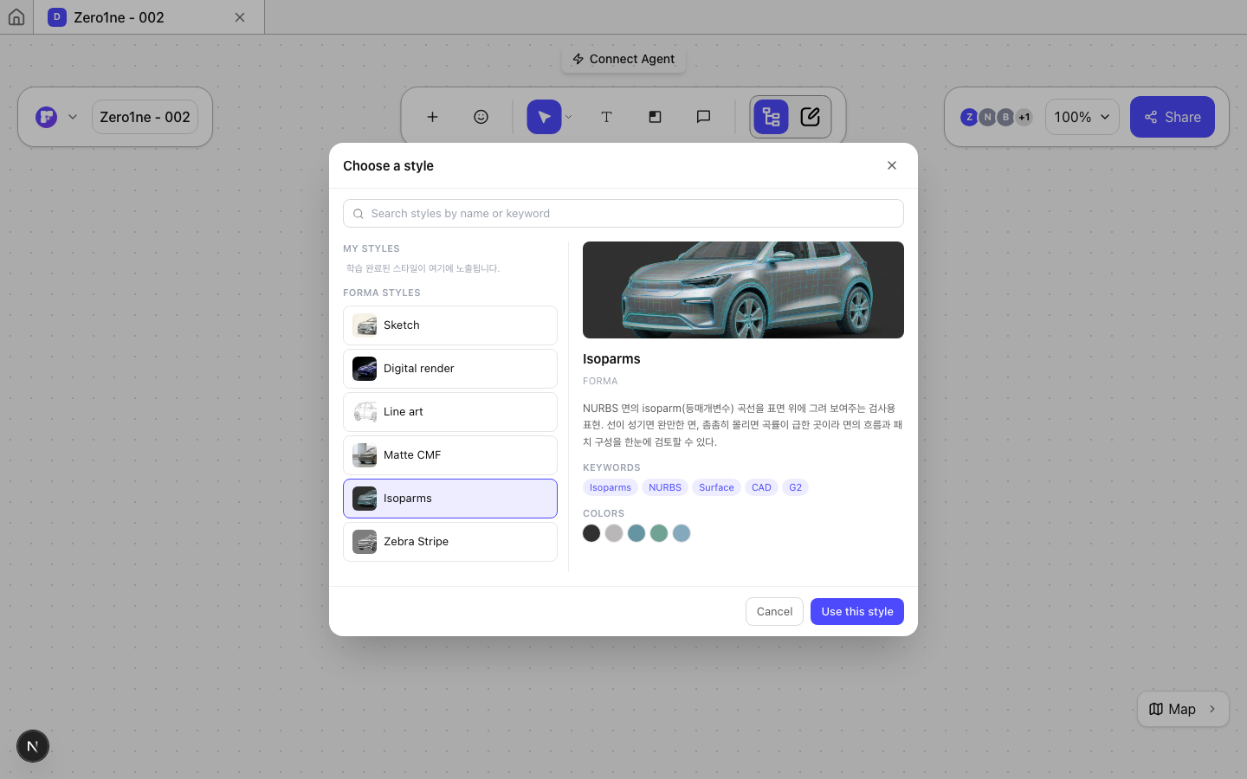
Task: Click the Isoparms car preview image
Action: coord(743,290)
